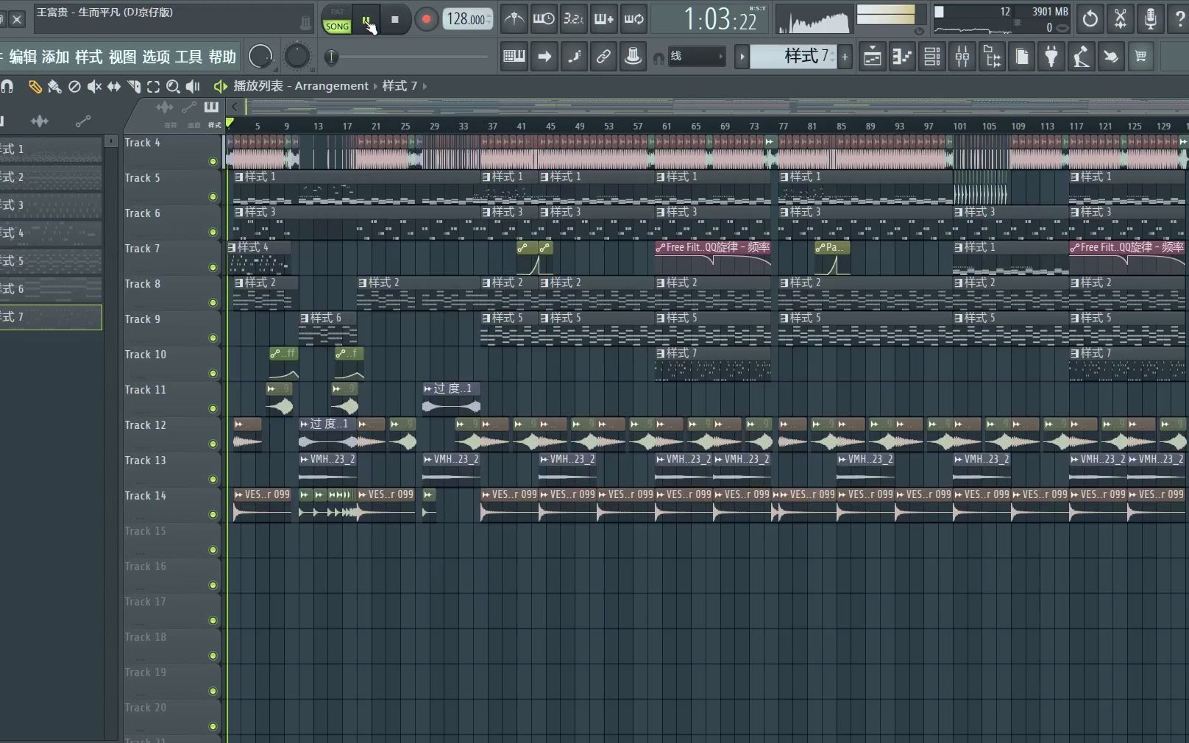Expand breadcrumb arrow after Arrangement
The image size is (1189, 743).
[375, 87]
